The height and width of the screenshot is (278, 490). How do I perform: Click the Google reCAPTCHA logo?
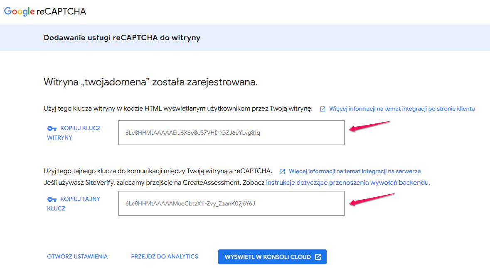pyautogui.click(x=45, y=12)
